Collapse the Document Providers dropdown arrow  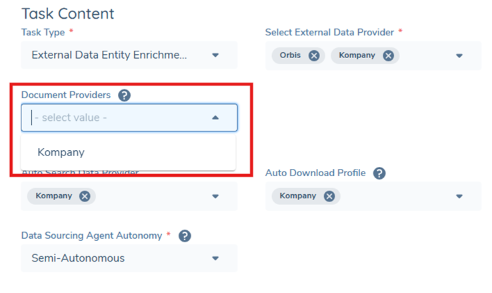coord(215,117)
